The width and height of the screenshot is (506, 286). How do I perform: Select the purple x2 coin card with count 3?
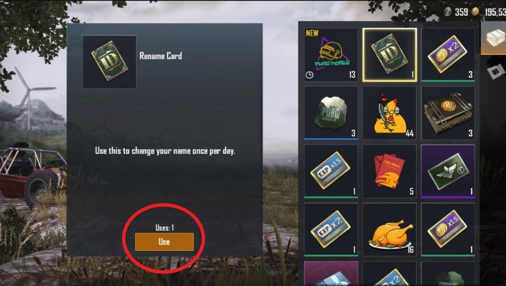(x=448, y=55)
